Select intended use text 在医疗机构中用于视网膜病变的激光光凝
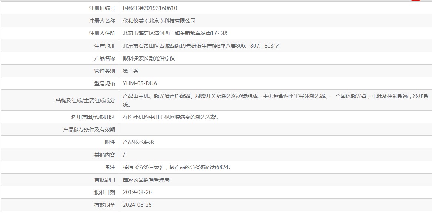This screenshot has height=213, width=432. point(171,117)
